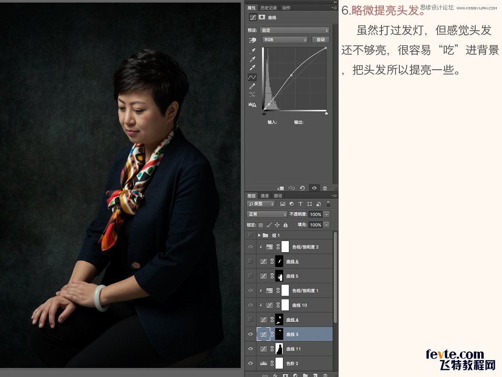The image size is (502, 377).
Task: Create new adjustment layer icon at Layers bottom
Action: (x=295, y=375)
